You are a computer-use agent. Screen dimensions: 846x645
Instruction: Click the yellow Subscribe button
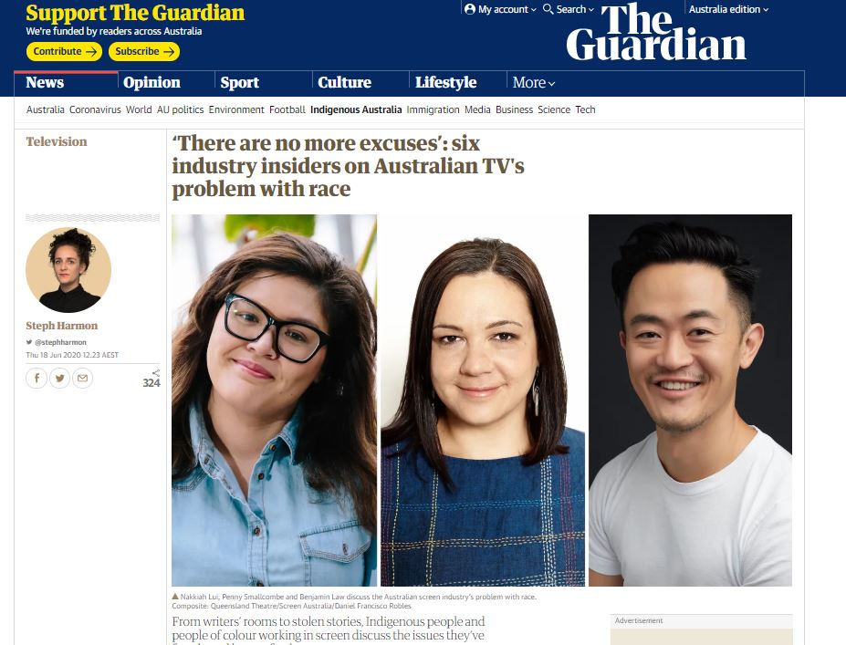pyautogui.click(x=144, y=51)
